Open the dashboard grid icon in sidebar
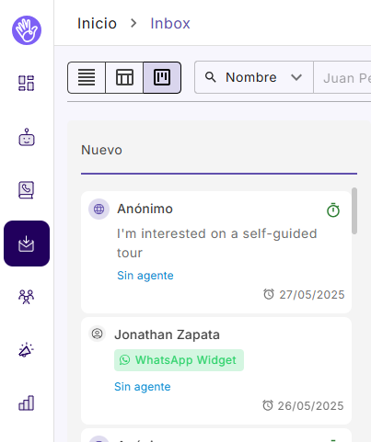371x442 pixels. [26, 83]
